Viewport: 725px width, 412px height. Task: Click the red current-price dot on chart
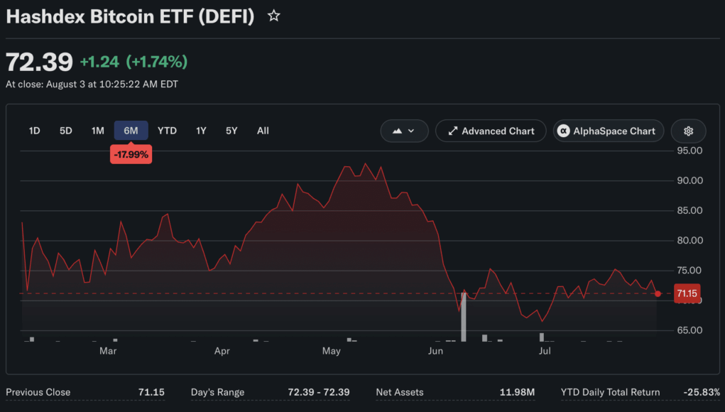[658, 293]
